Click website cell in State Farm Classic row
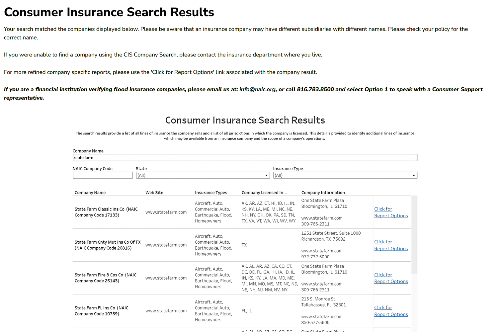 pos(166,212)
